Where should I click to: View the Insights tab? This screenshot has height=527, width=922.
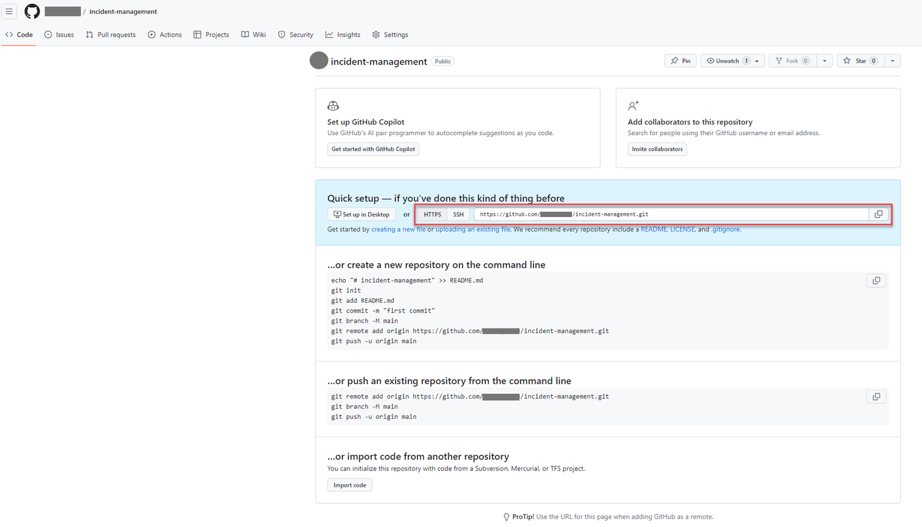point(343,35)
